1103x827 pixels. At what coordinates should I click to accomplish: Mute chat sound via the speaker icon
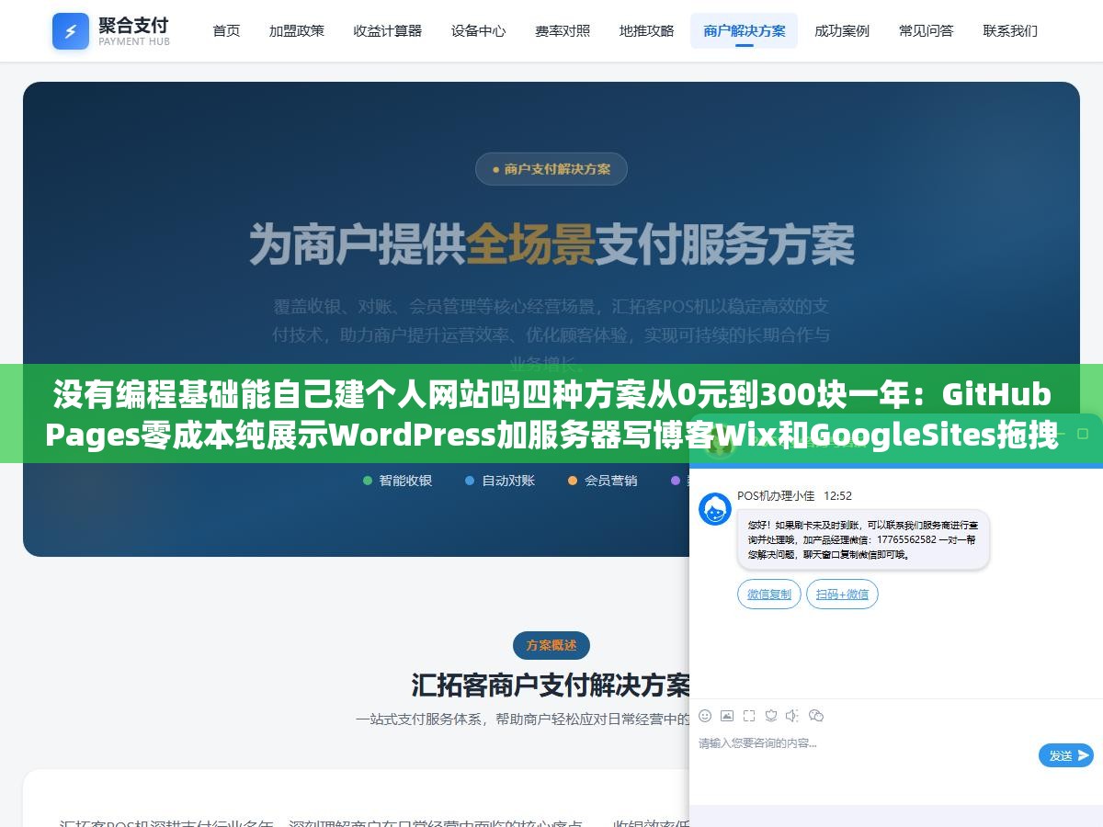coord(792,716)
